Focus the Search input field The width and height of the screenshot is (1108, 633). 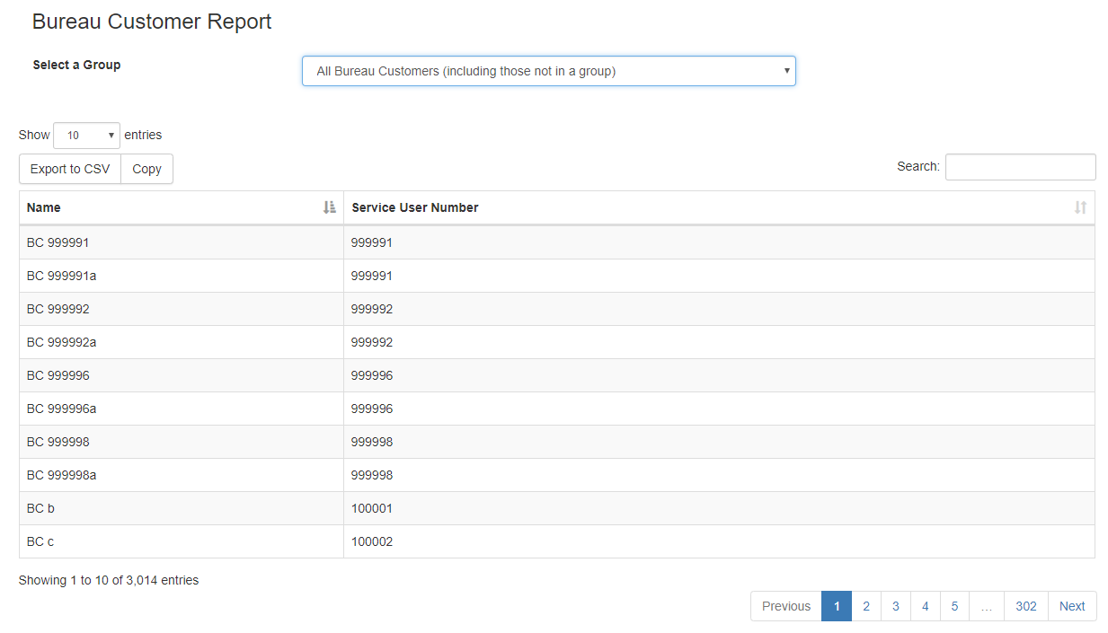coord(1020,167)
